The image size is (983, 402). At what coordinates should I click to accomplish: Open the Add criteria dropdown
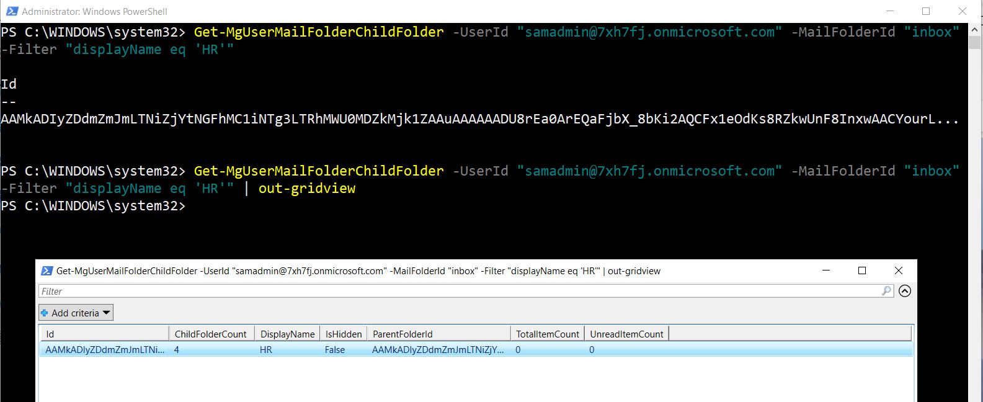76,313
